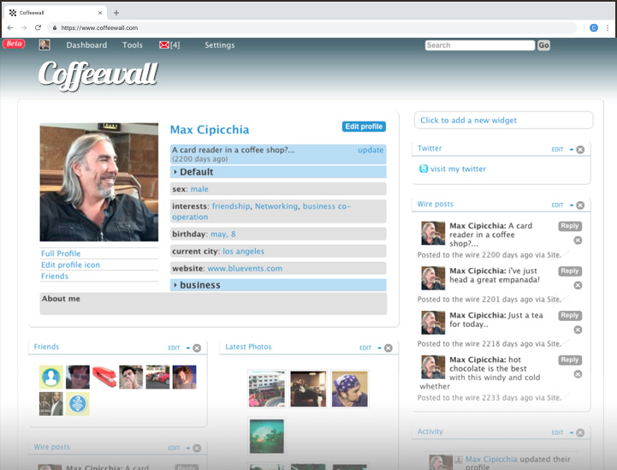Collapse the Activity widget

pos(571,433)
